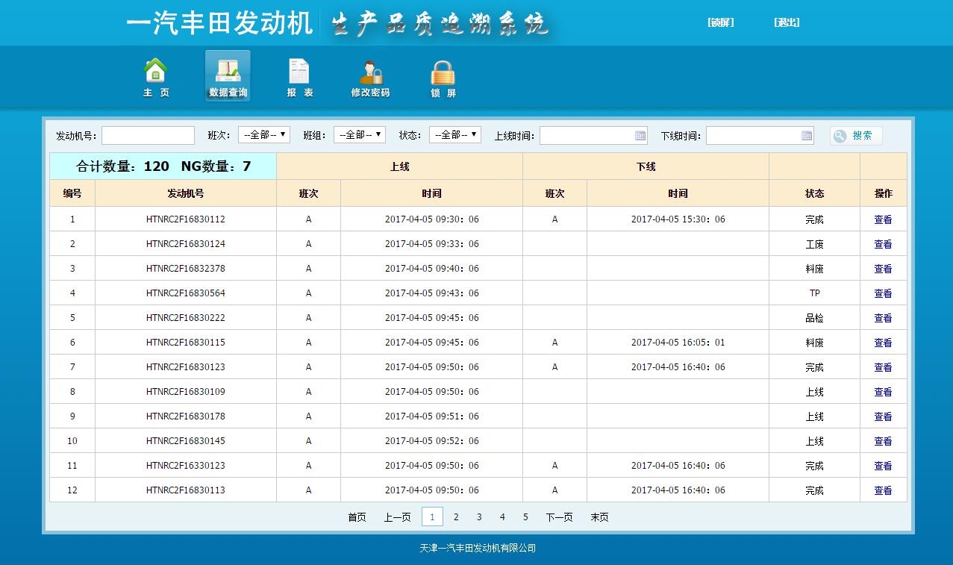Activate the 锁屏 lock screen icon
The height and width of the screenshot is (565, 953).
click(443, 75)
